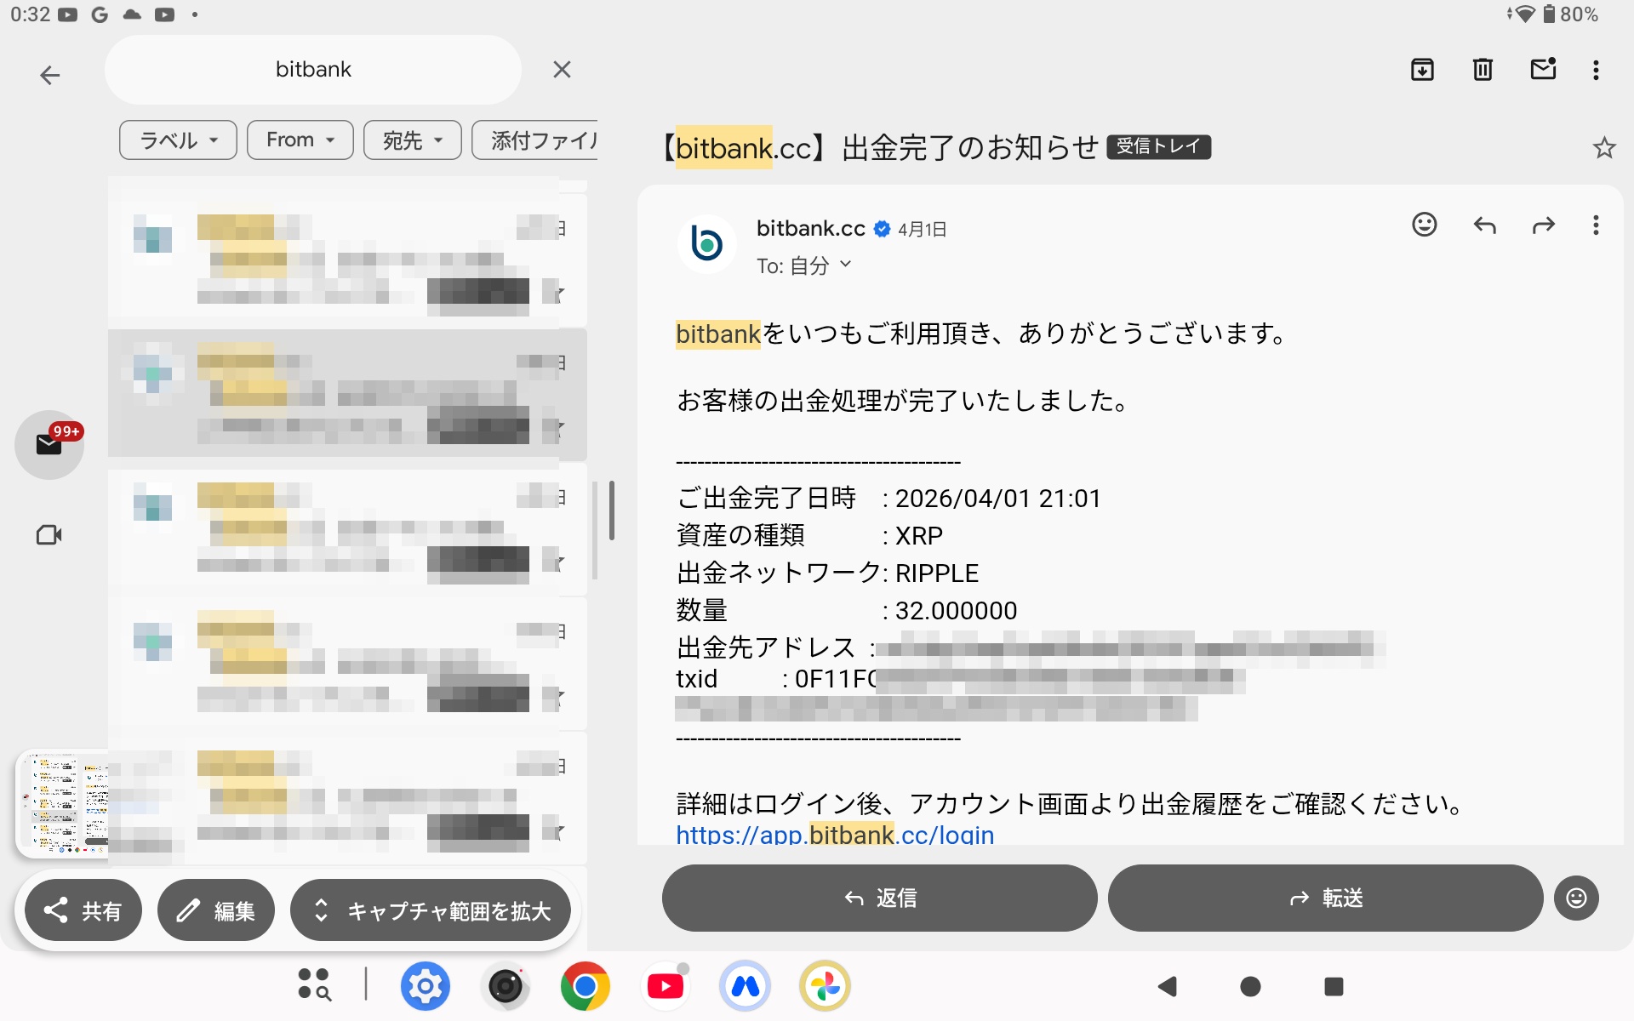Star the 出金完了のお知らせ email

coord(1604,148)
